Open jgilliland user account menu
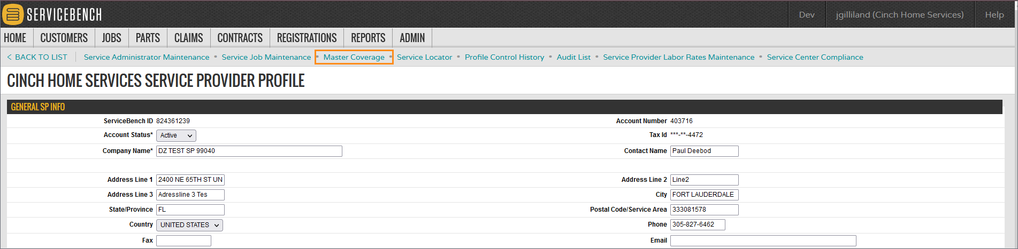1018x249 pixels. (x=900, y=14)
